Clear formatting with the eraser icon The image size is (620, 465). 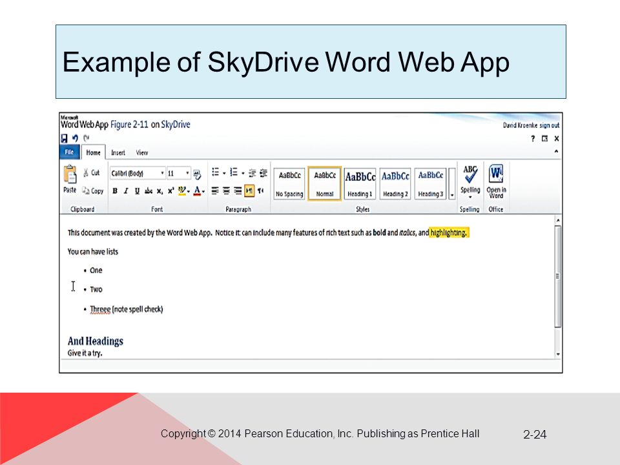197,174
